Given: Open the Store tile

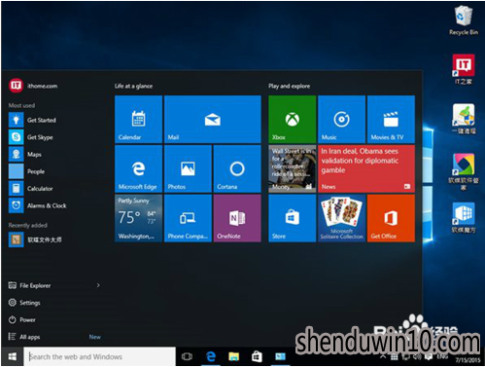Looking at the screenshot, I should (x=293, y=218).
